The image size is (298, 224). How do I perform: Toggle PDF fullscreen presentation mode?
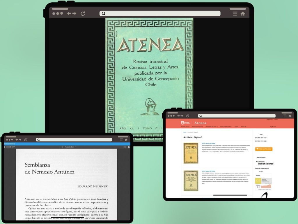[125, 147]
